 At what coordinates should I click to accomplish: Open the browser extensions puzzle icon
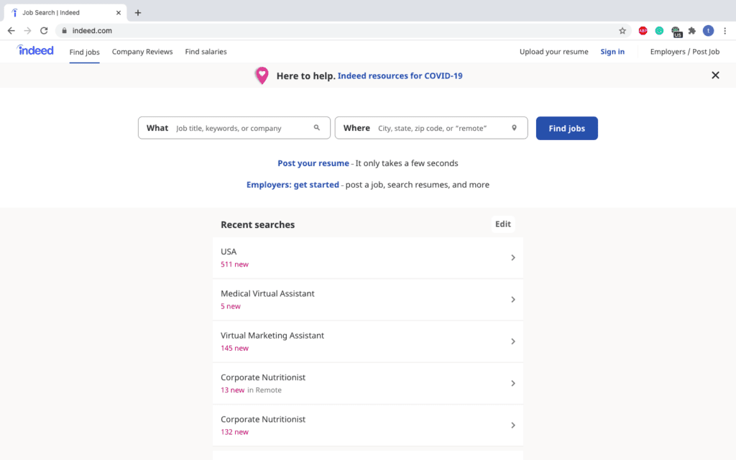[691, 30]
